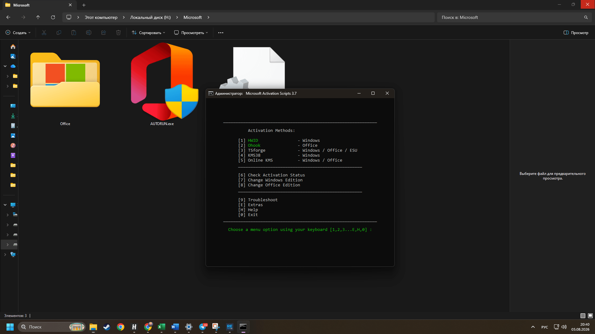The width and height of the screenshot is (595, 334).
Task: Expand the highlighted drive in navigation tree
Action: tap(7, 245)
